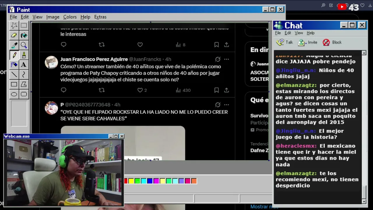Click the Mostrar más link

pos(264,206)
